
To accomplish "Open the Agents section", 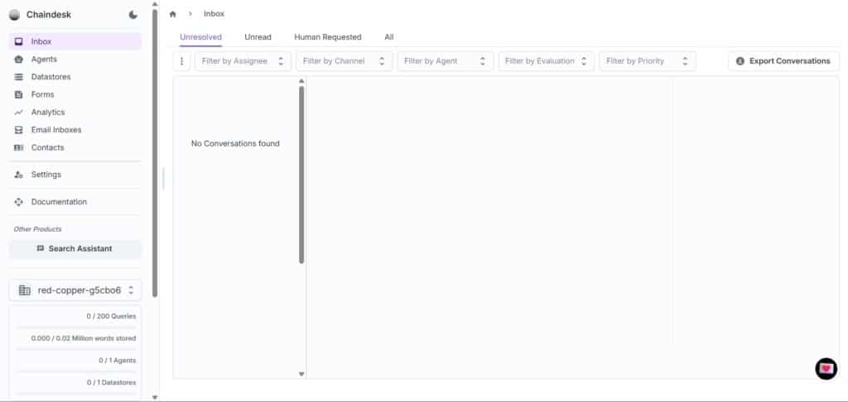I will point(75,60).
